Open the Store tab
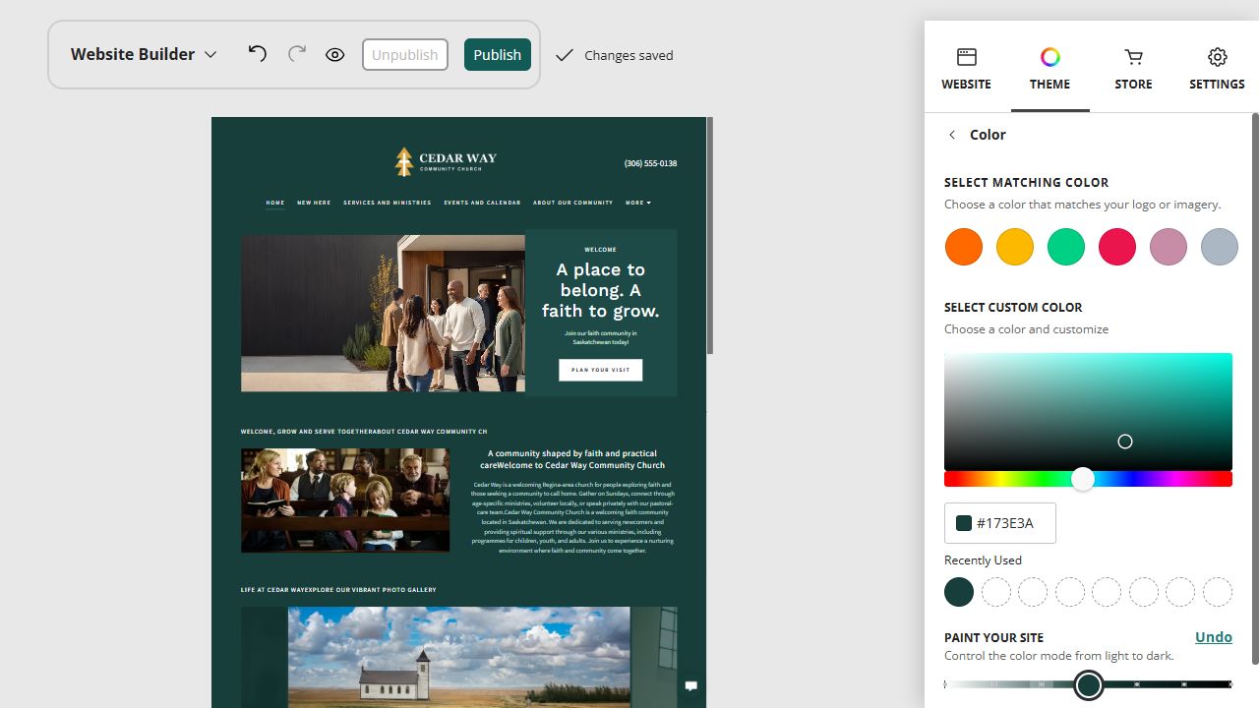Screen dimensions: 1259x708 1133,69
